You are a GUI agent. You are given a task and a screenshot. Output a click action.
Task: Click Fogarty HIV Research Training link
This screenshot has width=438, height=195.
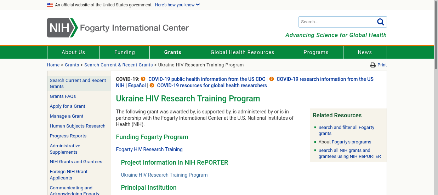pos(149,149)
